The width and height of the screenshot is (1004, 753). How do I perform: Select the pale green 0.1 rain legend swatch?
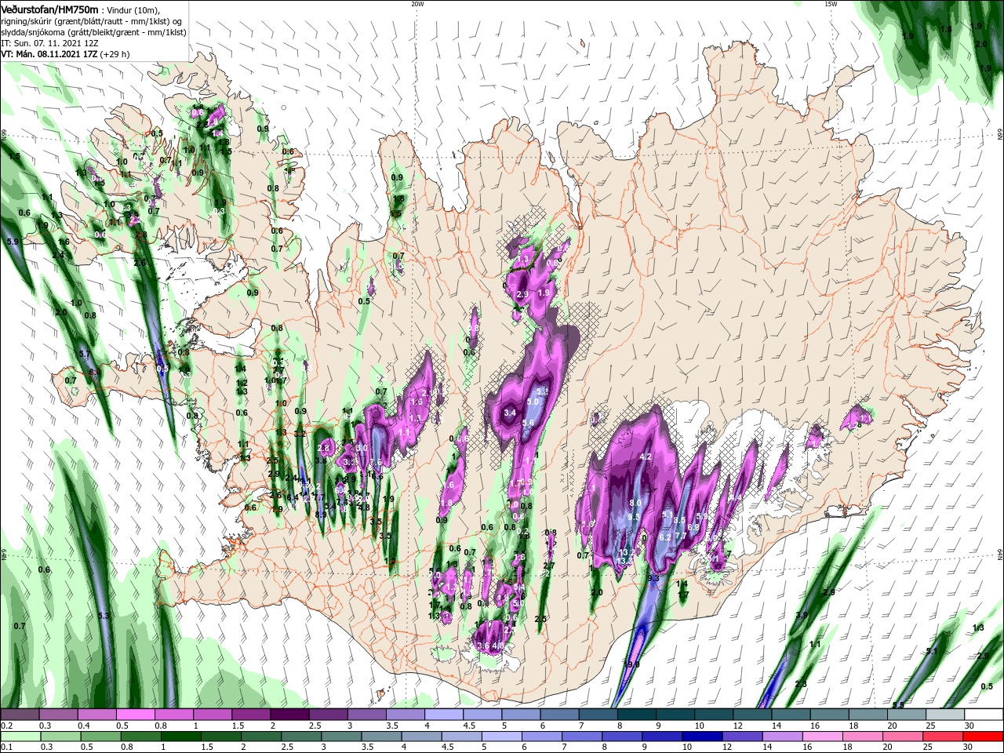tap(20, 737)
